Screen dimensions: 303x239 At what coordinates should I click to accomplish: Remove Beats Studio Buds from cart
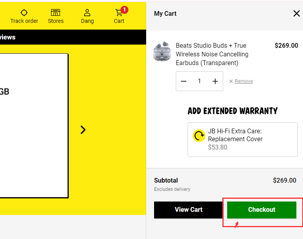point(241,81)
